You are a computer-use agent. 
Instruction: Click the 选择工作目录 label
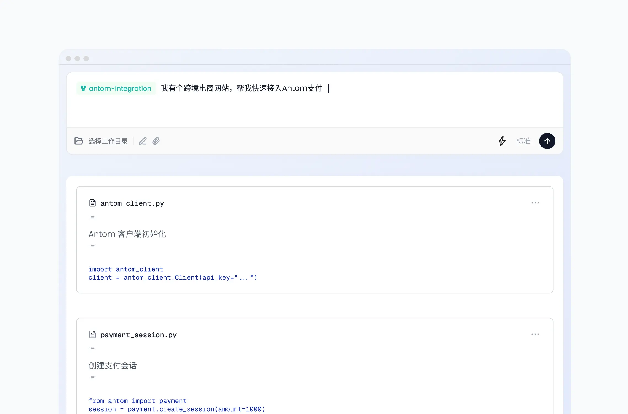[x=108, y=141]
